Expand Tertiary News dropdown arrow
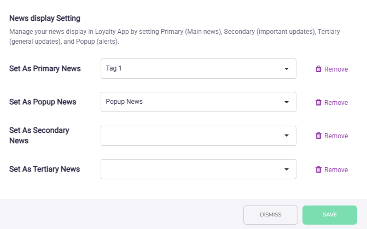367x229 pixels. tap(286, 169)
